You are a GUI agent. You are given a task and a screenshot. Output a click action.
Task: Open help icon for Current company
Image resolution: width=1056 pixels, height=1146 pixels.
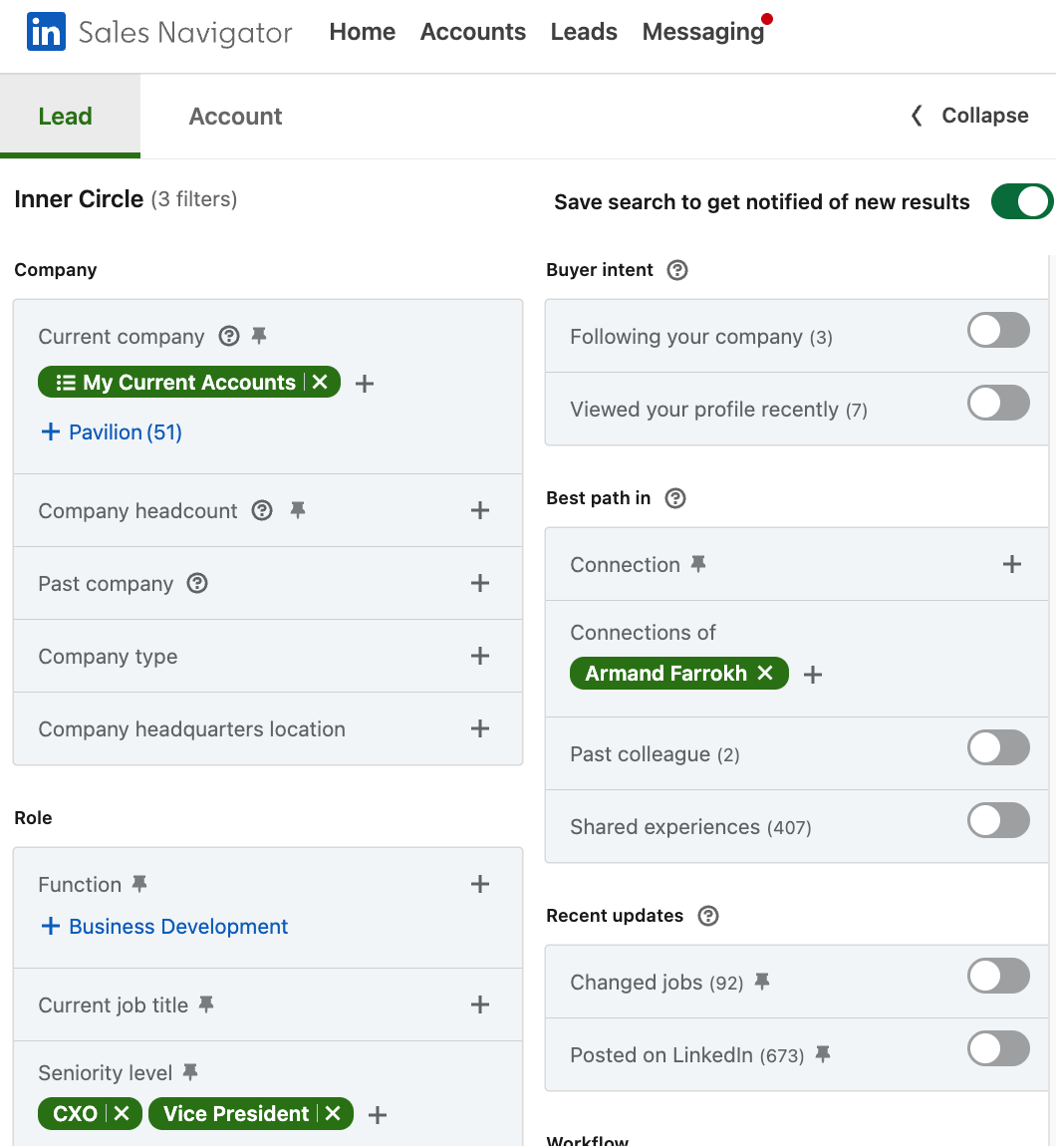point(229,336)
